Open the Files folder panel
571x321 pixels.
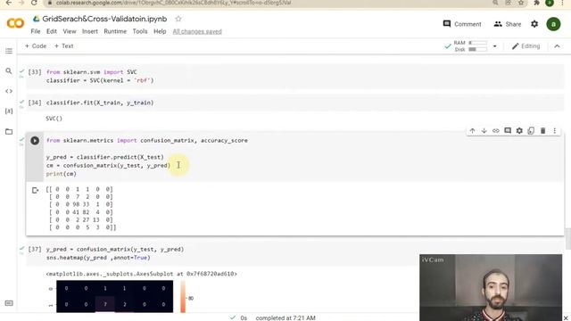point(9,131)
